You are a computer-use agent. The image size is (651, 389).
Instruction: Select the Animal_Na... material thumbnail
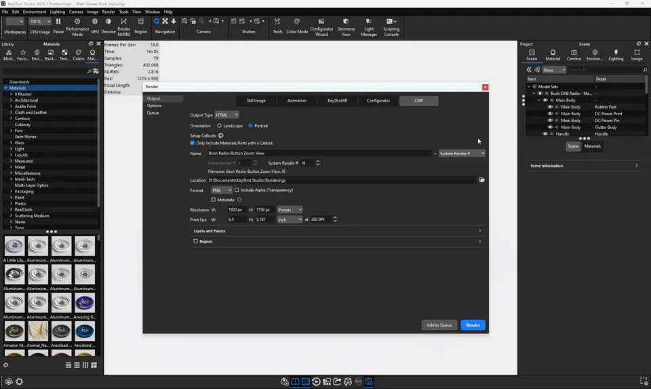38,332
